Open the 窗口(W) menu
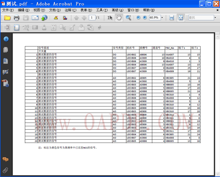 click(x=133, y=10)
